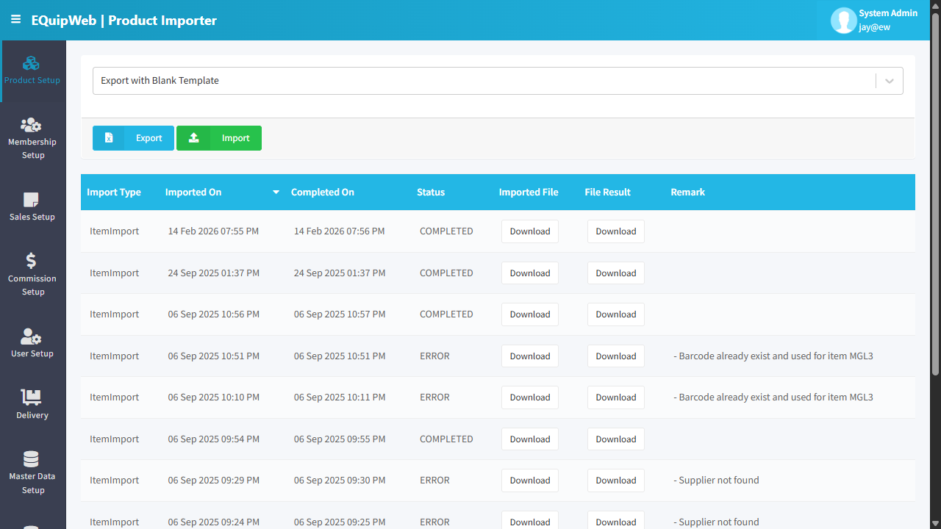Click COMPLETED status in 09:54 PM row
Image resolution: width=941 pixels, height=529 pixels.
coord(446,439)
